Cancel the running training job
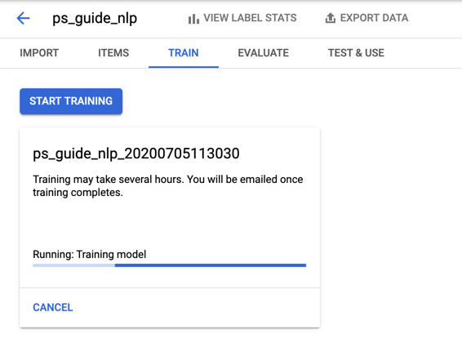The height and width of the screenshot is (361, 462). click(53, 307)
